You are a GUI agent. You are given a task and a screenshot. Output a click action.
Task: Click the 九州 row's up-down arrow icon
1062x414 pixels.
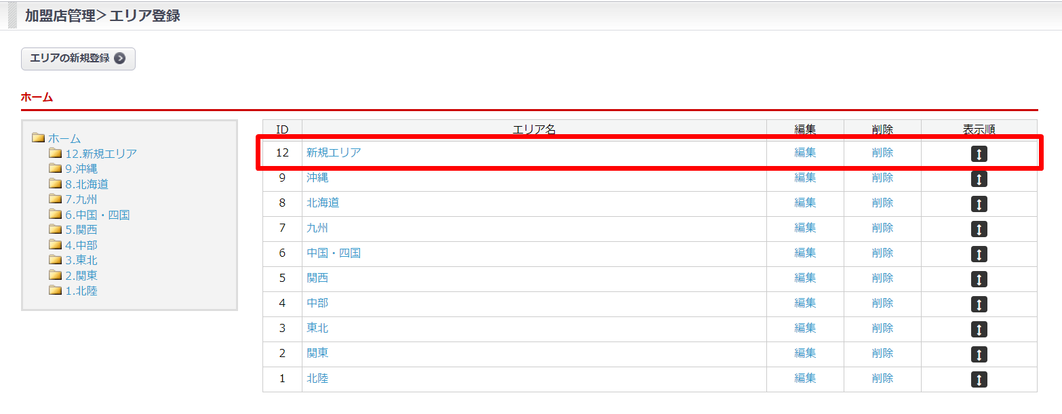pyautogui.click(x=979, y=229)
